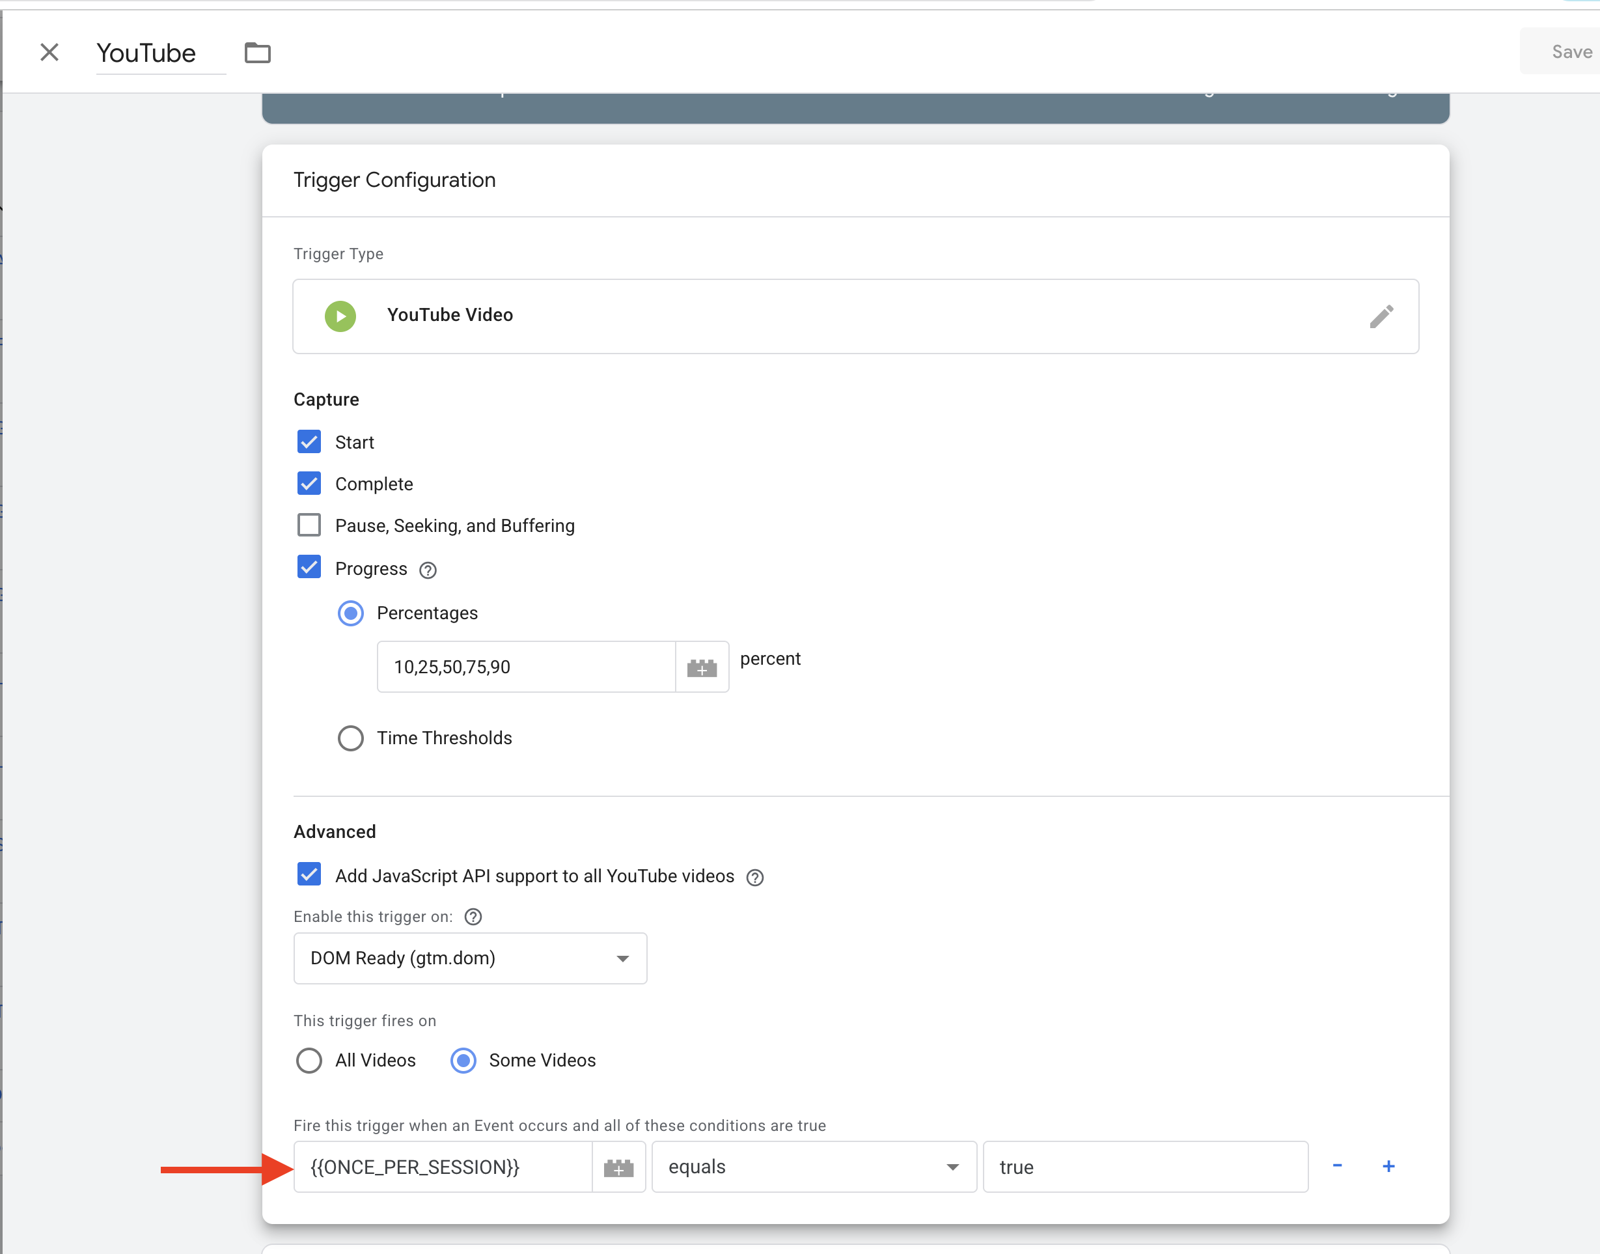Open the DOM Ready (gtm.dom) dropdown

471,959
